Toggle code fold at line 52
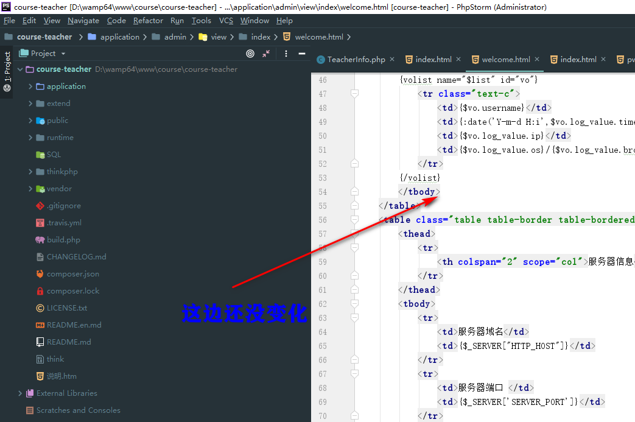 click(354, 164)
